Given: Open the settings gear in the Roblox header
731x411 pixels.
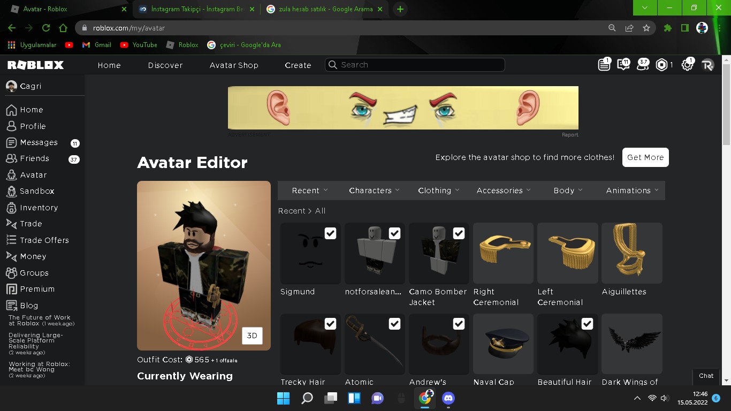Looking at the screenshot, I should click(688, 65).
